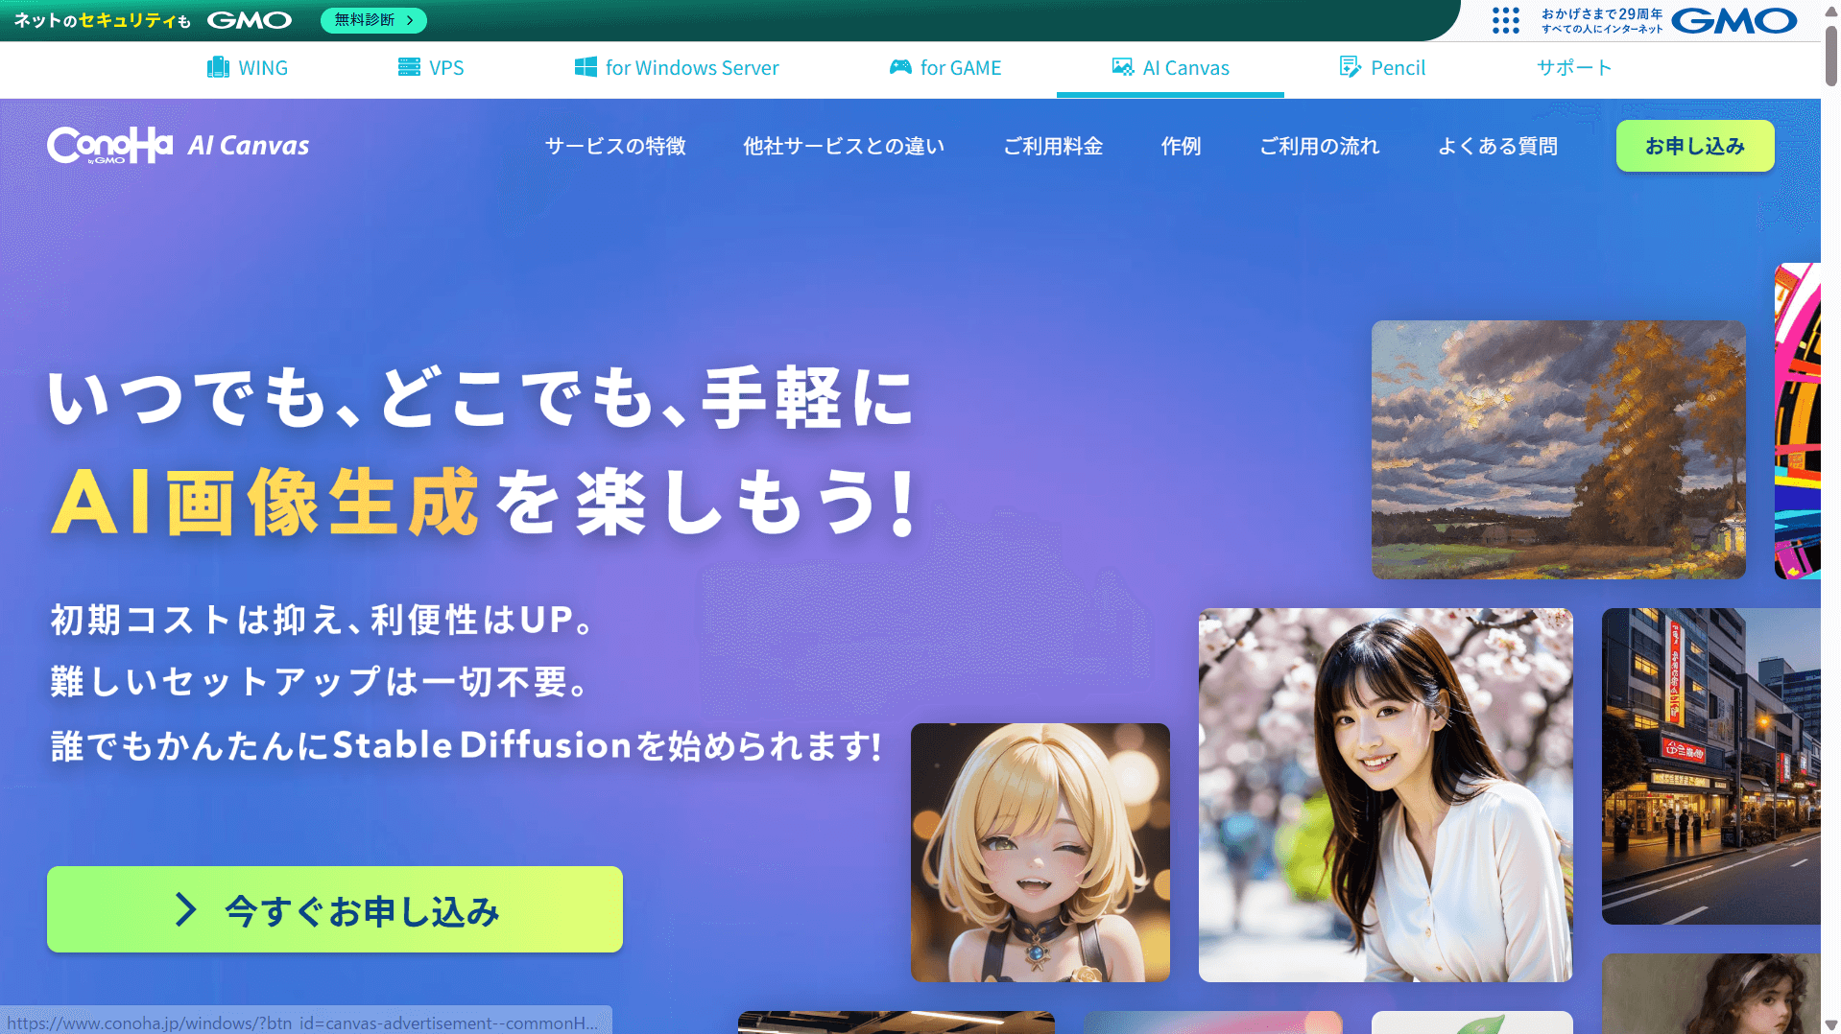
Task: Open the VPS product tab
Action: coord(431,68)
